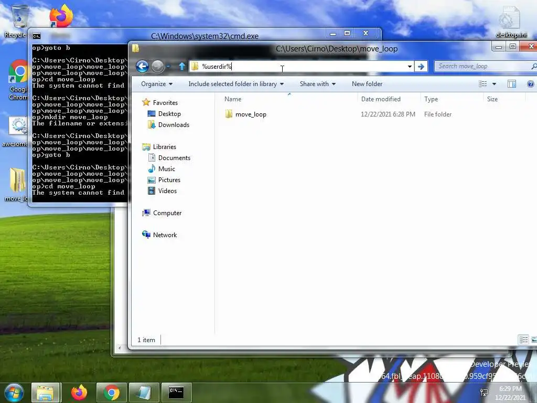Click the Explorer title bar folder icon
This screenshot has width=537, height=403.
point(136,48)
